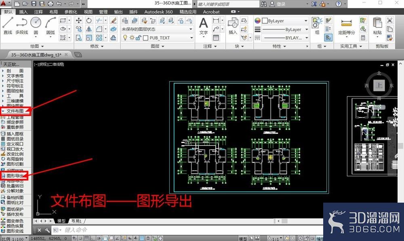Select the 多段线 (Polyline) tool
Viewport: 404px width, 241px height.
click(22, 25)
